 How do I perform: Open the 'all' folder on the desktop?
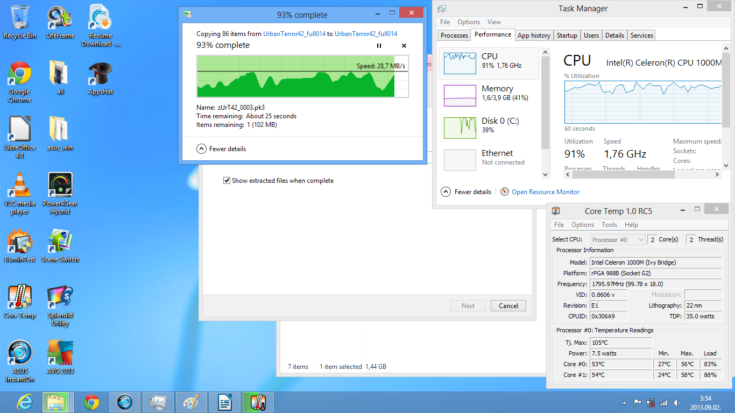point(60,78)
